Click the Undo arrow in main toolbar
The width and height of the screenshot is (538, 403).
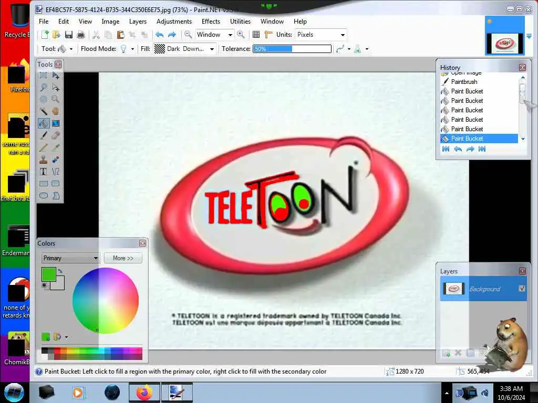[x=159, y=35]
